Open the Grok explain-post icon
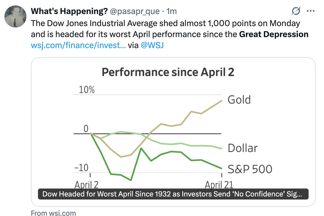 (296, 11)
